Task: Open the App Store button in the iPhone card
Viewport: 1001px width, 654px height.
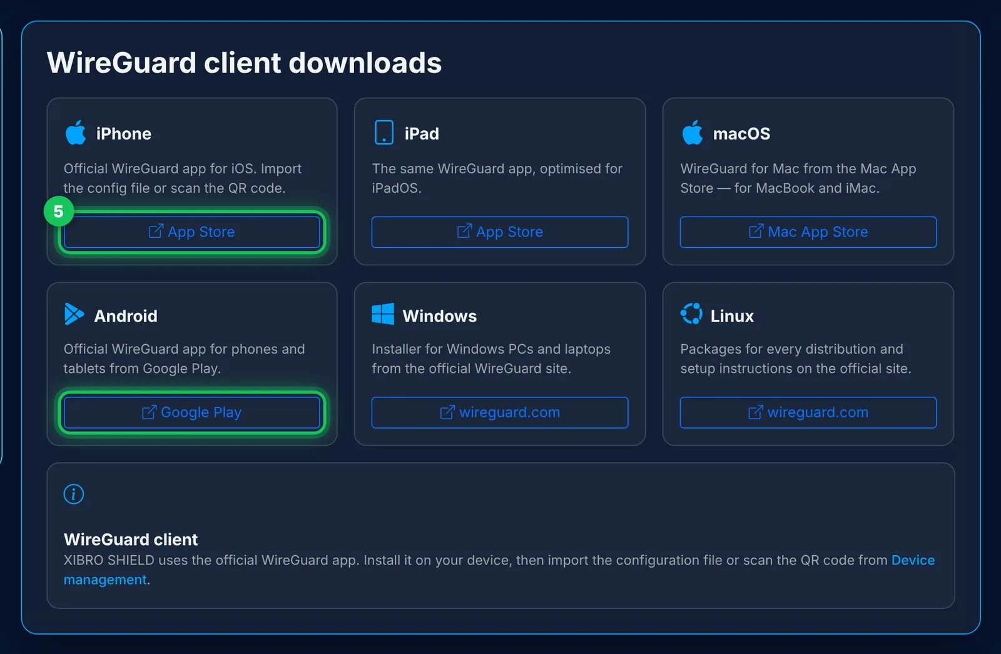Action: [192, 232]
